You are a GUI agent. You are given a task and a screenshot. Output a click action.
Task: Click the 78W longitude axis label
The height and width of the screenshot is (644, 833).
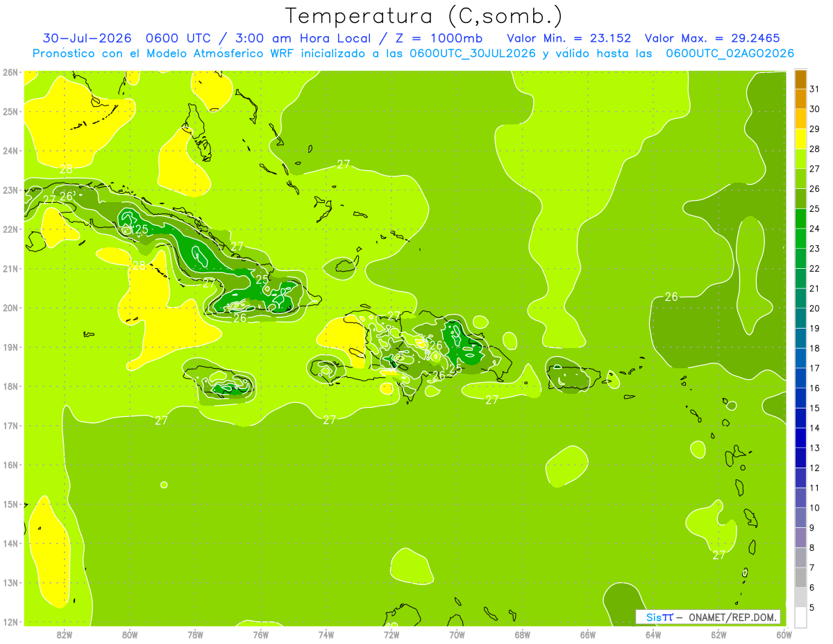pyautogui.click(x=195, y=634)
